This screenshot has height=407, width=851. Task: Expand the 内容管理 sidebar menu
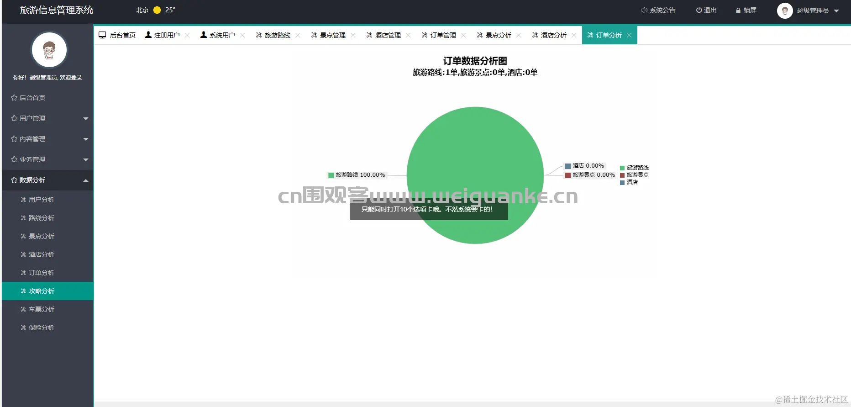coord(47,139)
